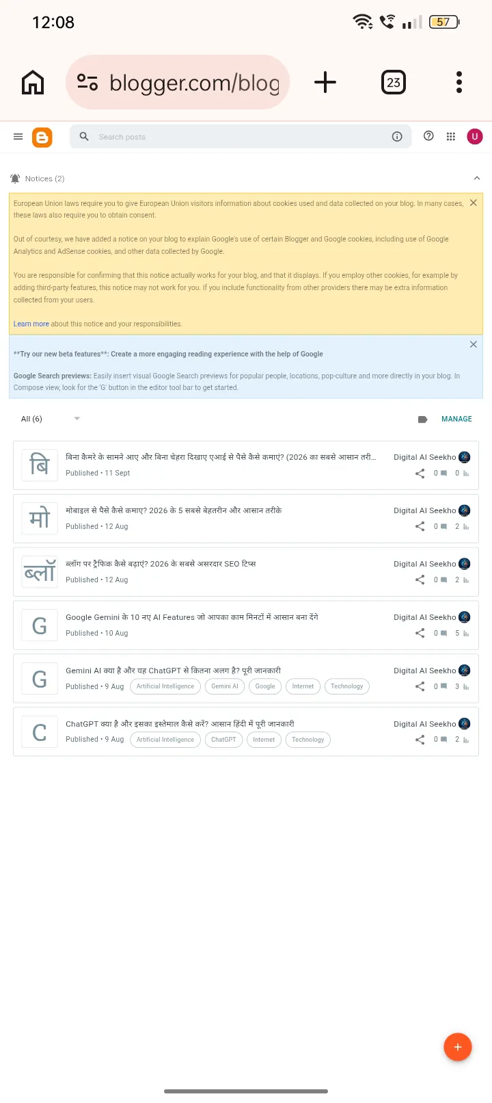Tap the blogger.com address bar URL
The image size is (492, 1103).
coord(195,83)
